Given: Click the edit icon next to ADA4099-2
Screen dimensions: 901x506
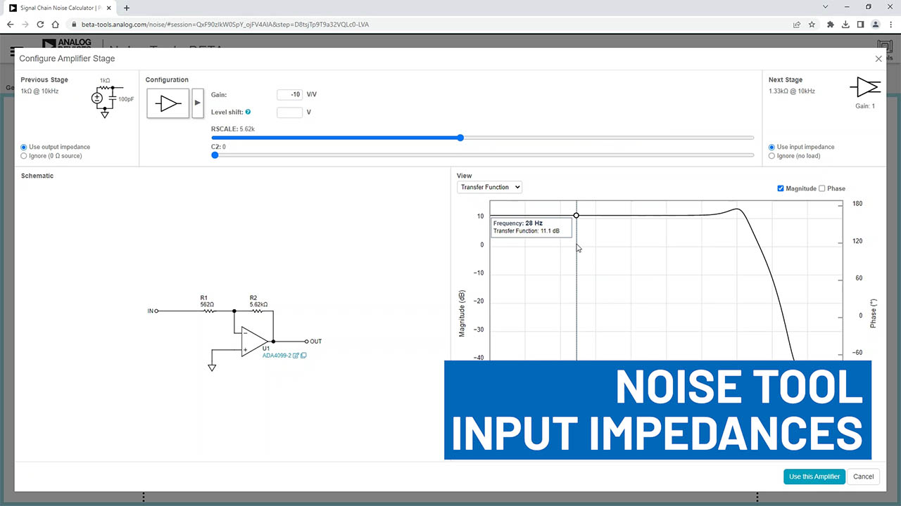Looking at the screenshot, I should click(x=296, y=356).
